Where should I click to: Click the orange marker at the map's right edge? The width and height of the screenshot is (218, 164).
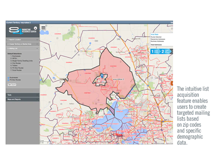click(172, 83)
